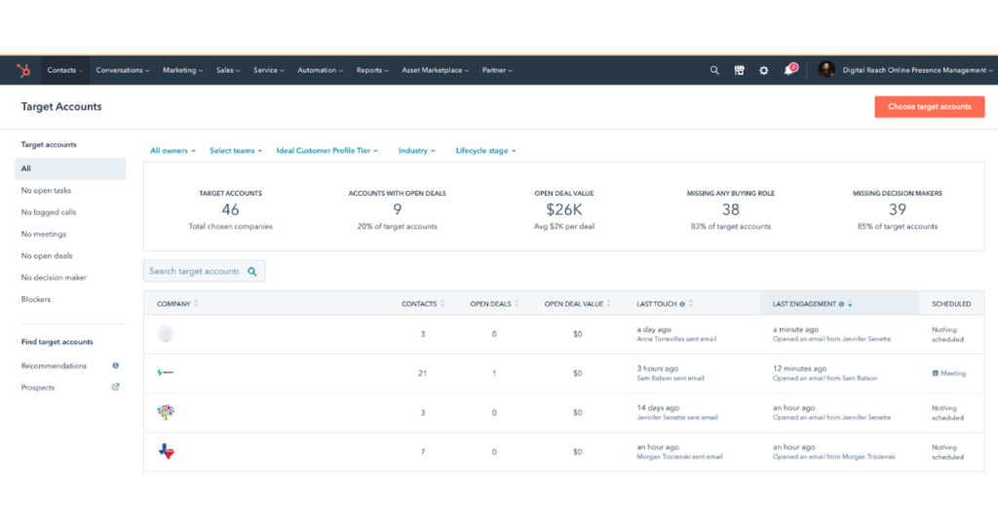Select the No logged calls view
The image size is (998, 528).
pos(49,212)
